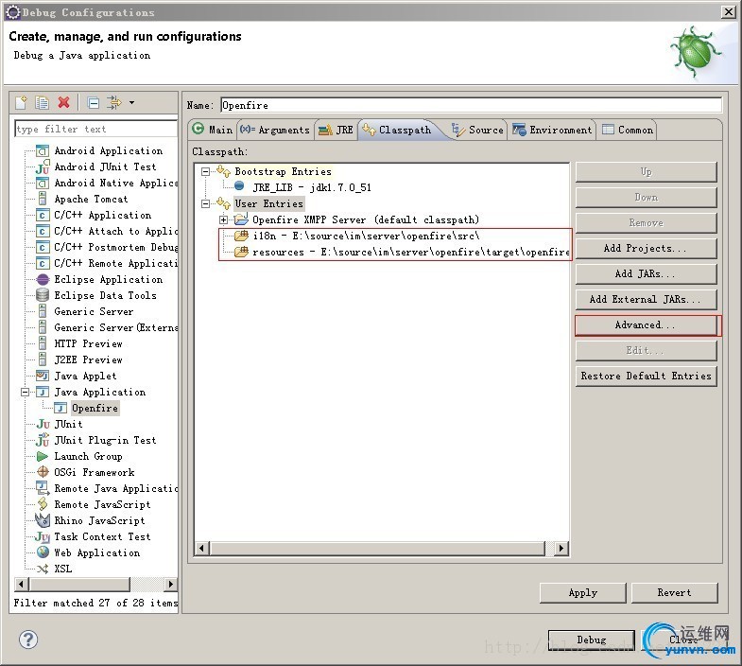Click the Add External JARs... button
This screenshot has width=742, height=666.
tap(646, 299)
